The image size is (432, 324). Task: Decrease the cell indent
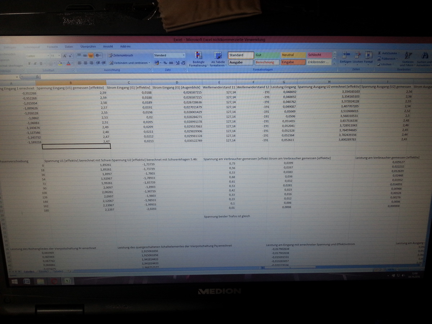[x=98, y=63]
